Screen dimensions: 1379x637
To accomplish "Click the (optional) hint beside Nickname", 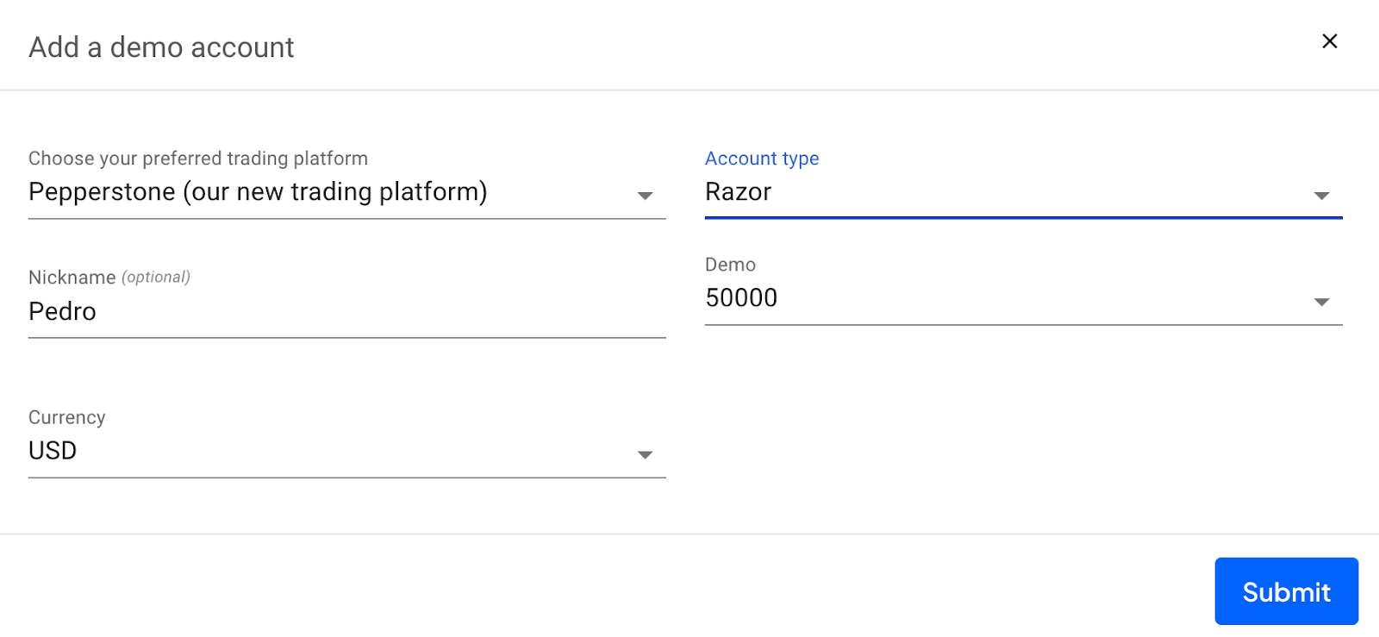I will click(x=156, y=277).
